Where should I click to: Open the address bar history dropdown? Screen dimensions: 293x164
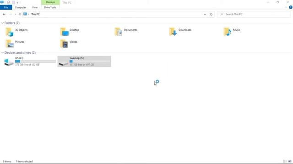click(x=205, y=14)
